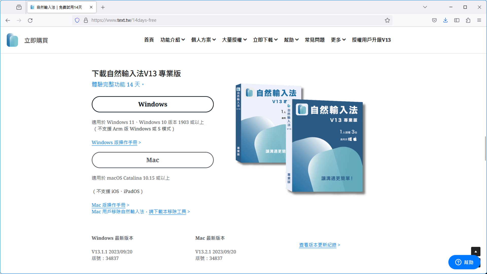Open a new browser tab
Screen dimensions: 487x274
pyautogui.click(x=103, y=7)
